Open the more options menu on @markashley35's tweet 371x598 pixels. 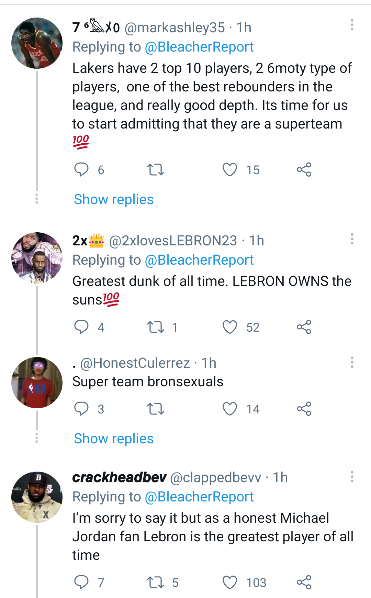(352, 25)
